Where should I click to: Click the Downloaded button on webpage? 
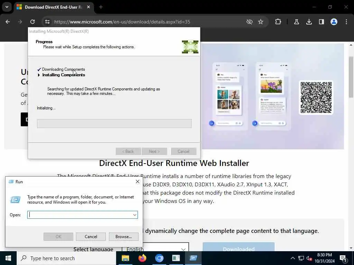click(239, 247)
